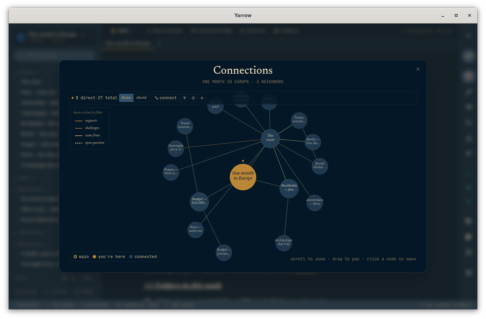Image resolution: width=486 pixels, height=319 pixels.
Task: Click the 'hover a kind to filter' hint
Action: (88, 113)
